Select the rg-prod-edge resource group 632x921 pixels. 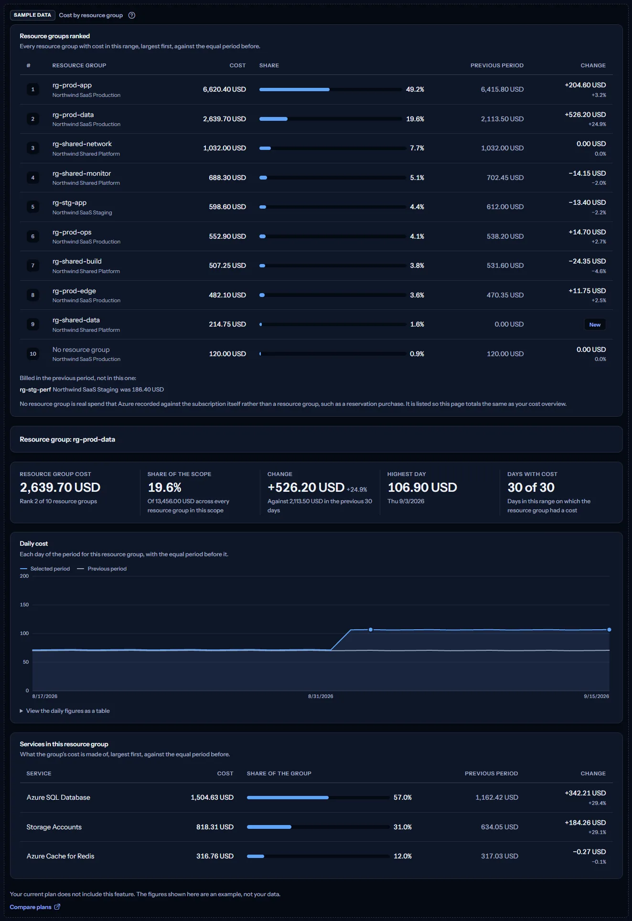pyautogui.click(x=74, y=291)
